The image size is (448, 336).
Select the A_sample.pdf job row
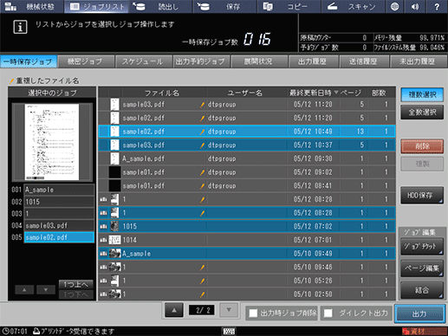(x=247, y=158)
